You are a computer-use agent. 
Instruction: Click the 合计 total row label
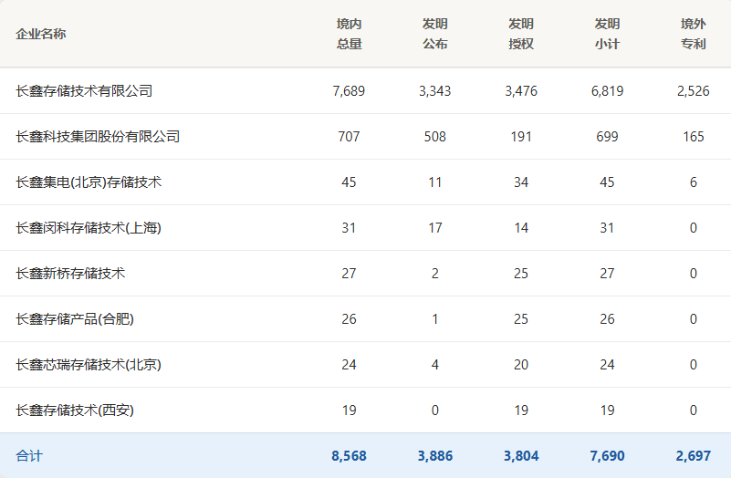click(29, 455)
